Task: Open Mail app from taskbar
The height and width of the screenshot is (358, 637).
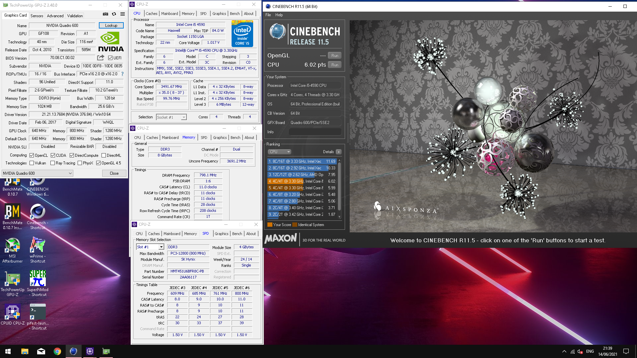Action: 41,351
